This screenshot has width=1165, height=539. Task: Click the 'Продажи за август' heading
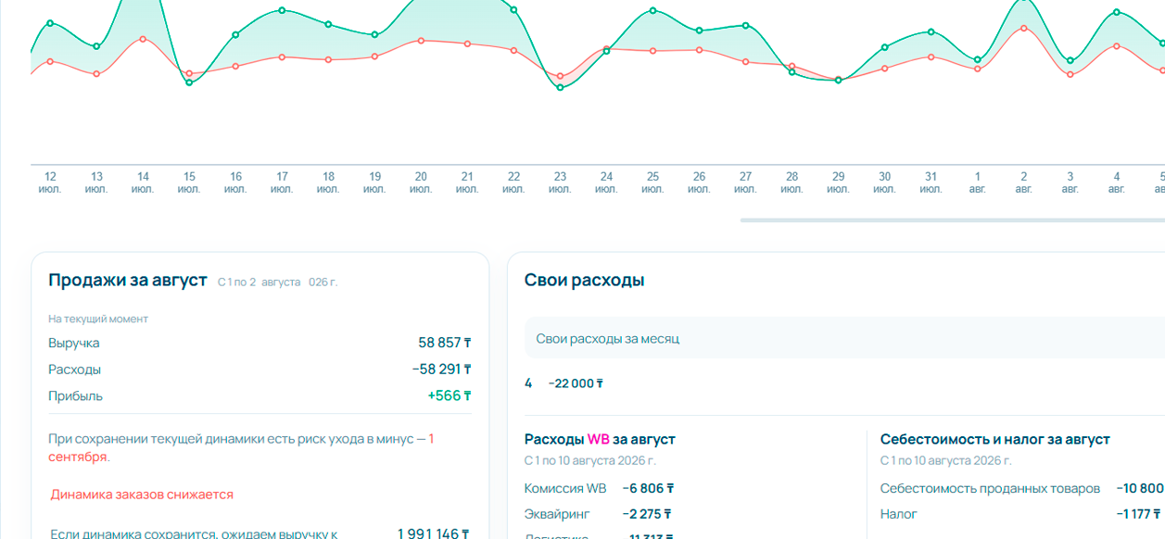128,281
